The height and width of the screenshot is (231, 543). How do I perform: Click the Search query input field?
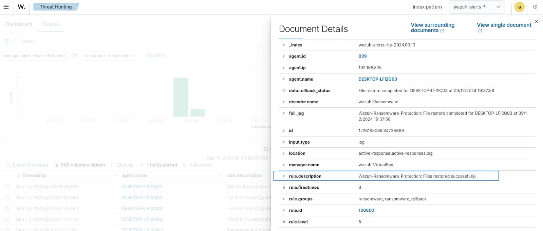pyautogui.click(x=136, y=41)
